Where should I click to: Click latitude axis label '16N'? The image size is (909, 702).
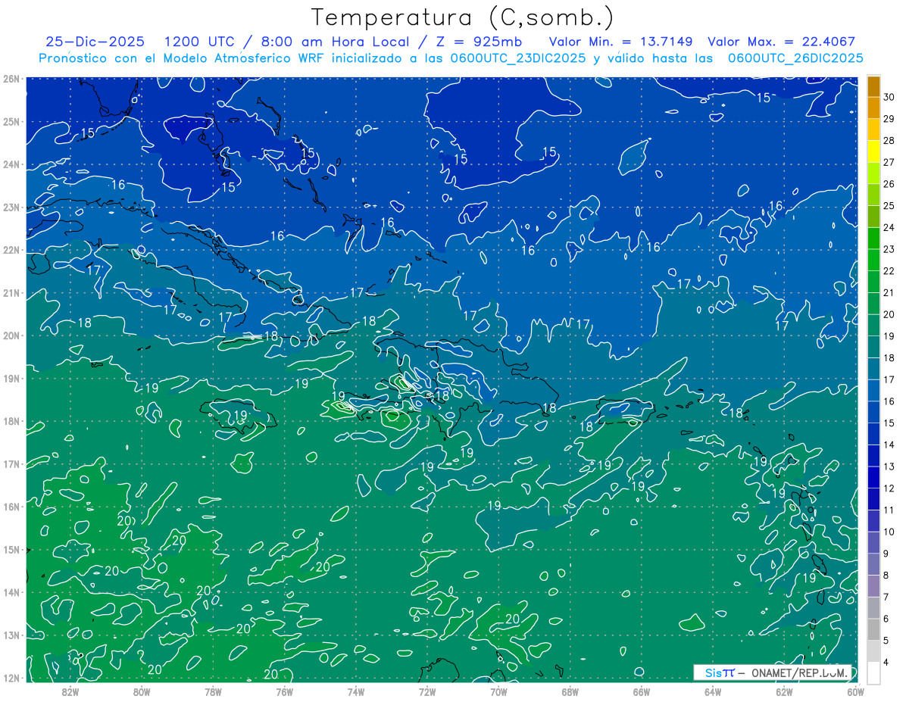pos(11,507)
